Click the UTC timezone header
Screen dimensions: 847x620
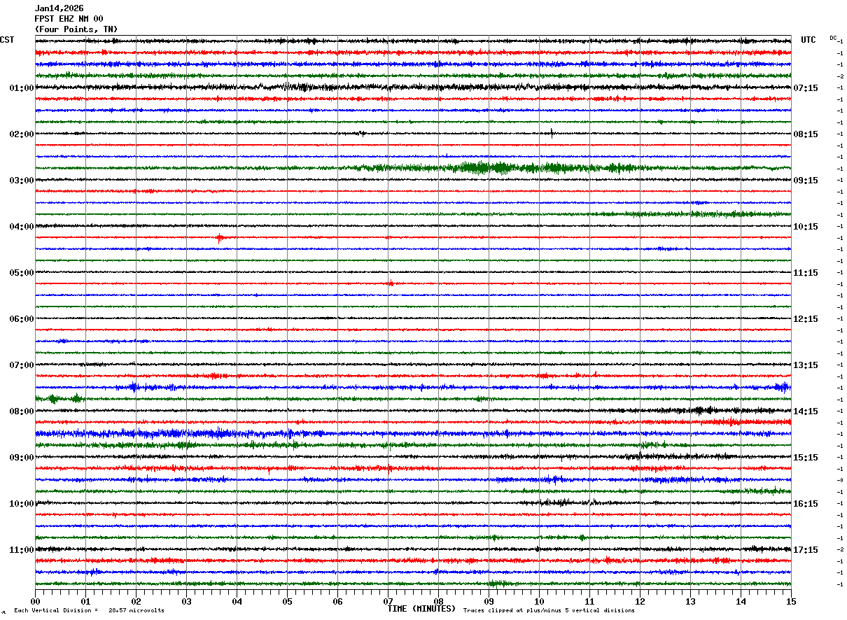[808, 40]
